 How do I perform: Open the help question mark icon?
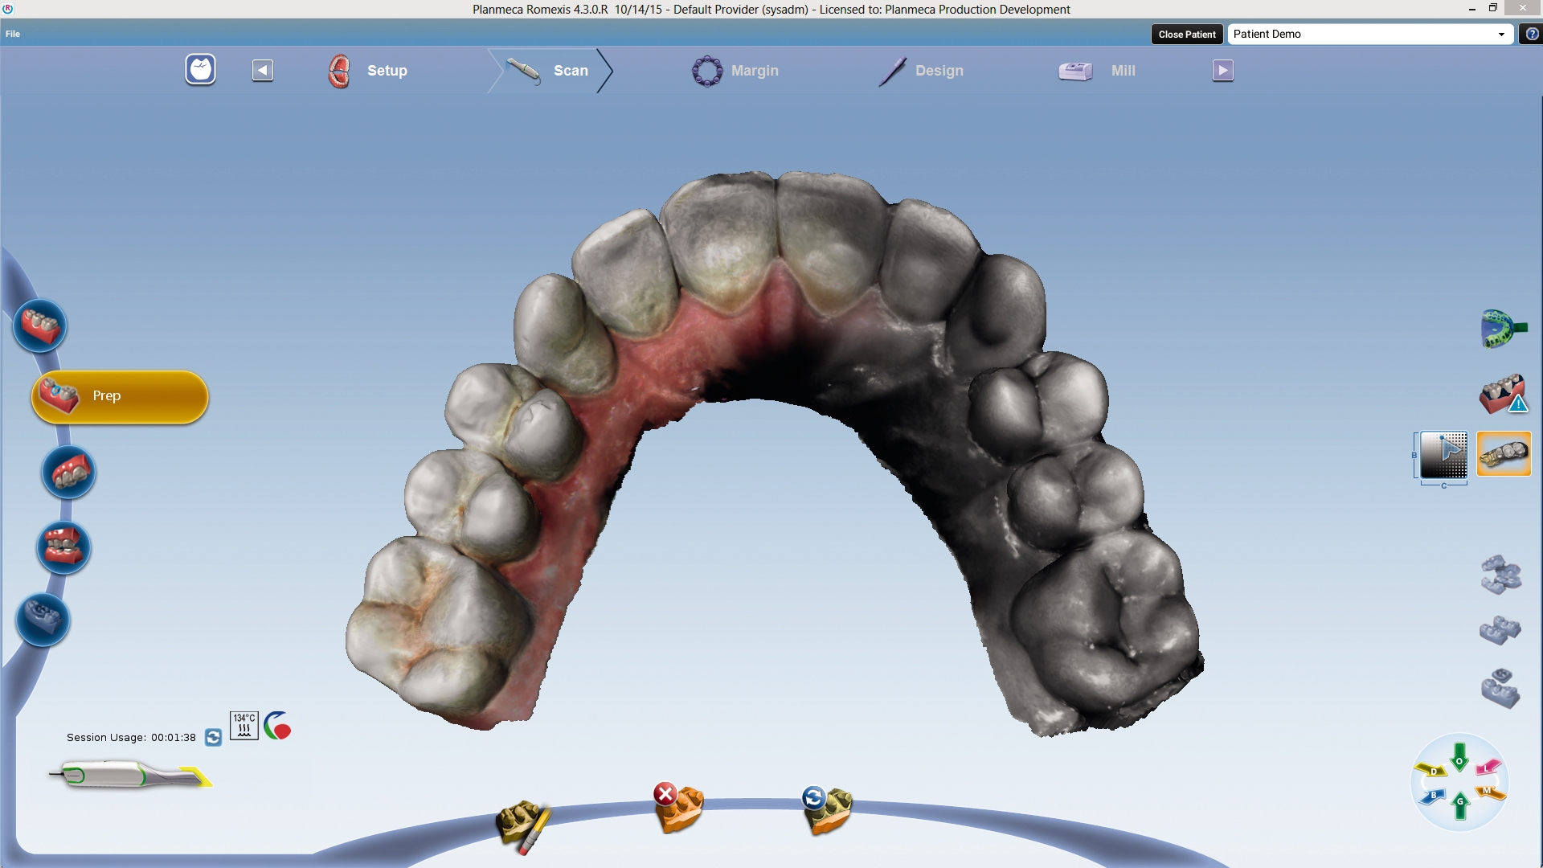click(x=1532, y=34)
